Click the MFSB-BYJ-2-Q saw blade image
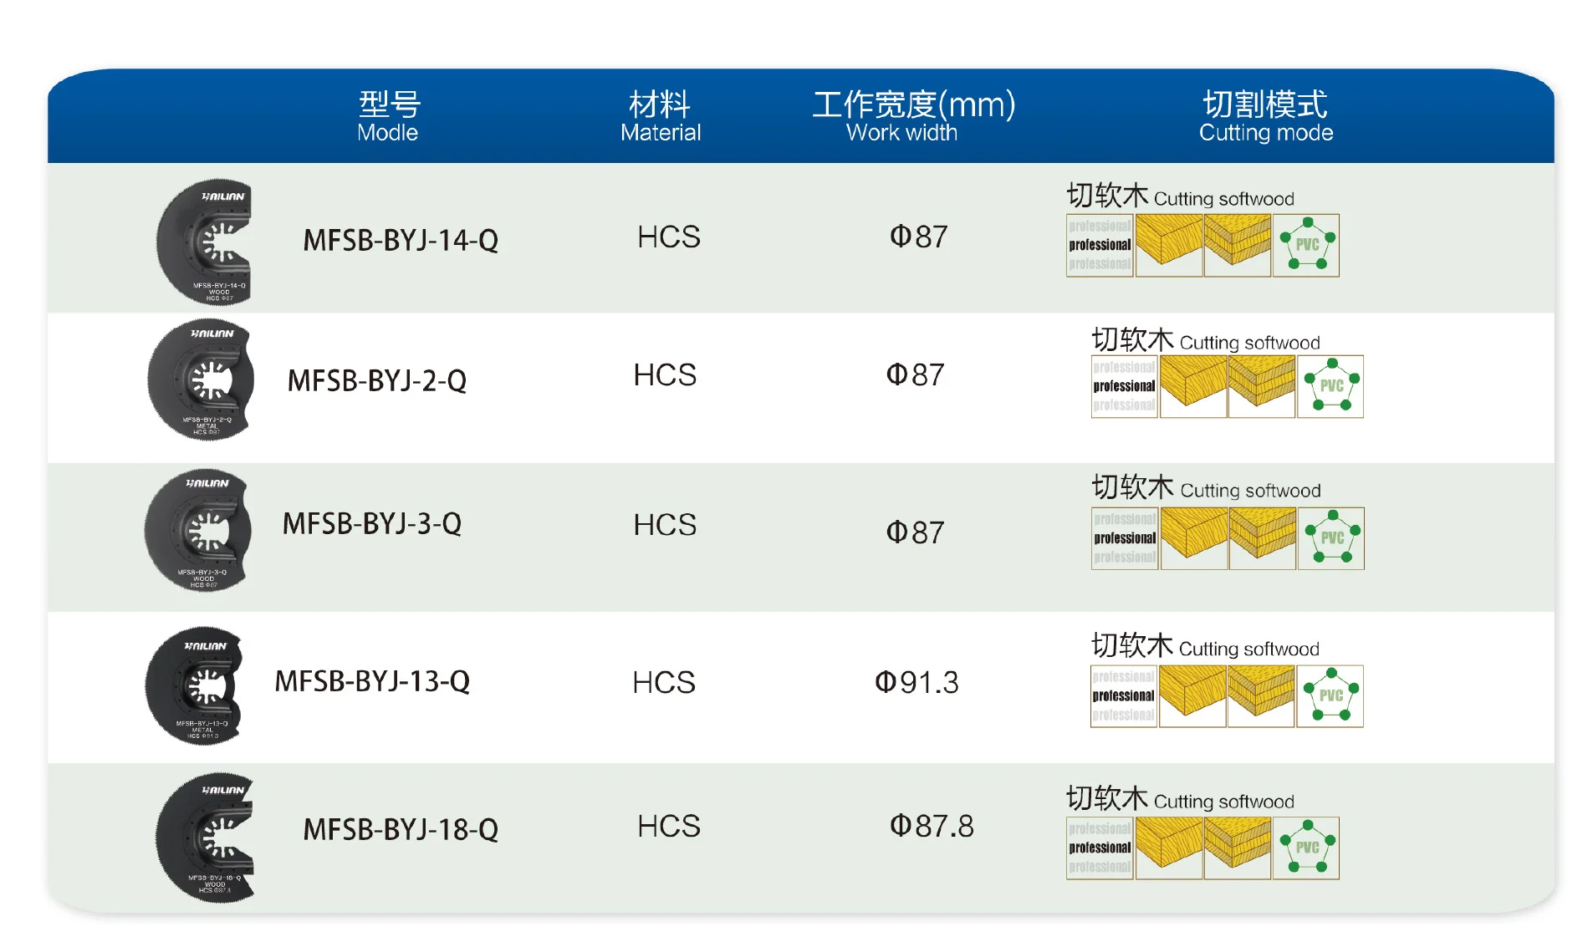1593x937 pixels. (x=201, y=379)
